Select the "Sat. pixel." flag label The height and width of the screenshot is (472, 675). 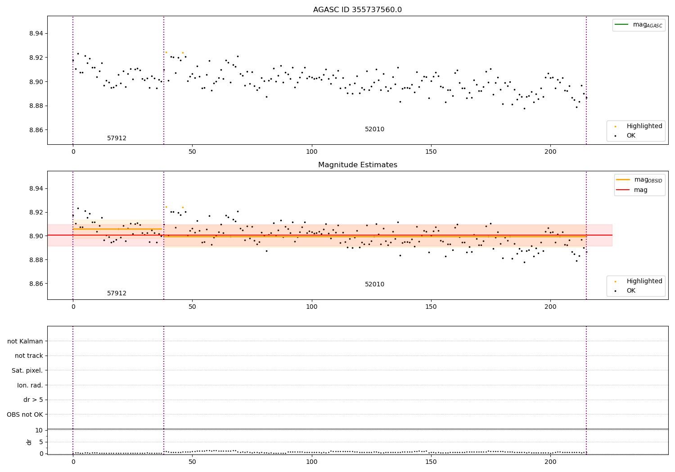click(27, 370)
